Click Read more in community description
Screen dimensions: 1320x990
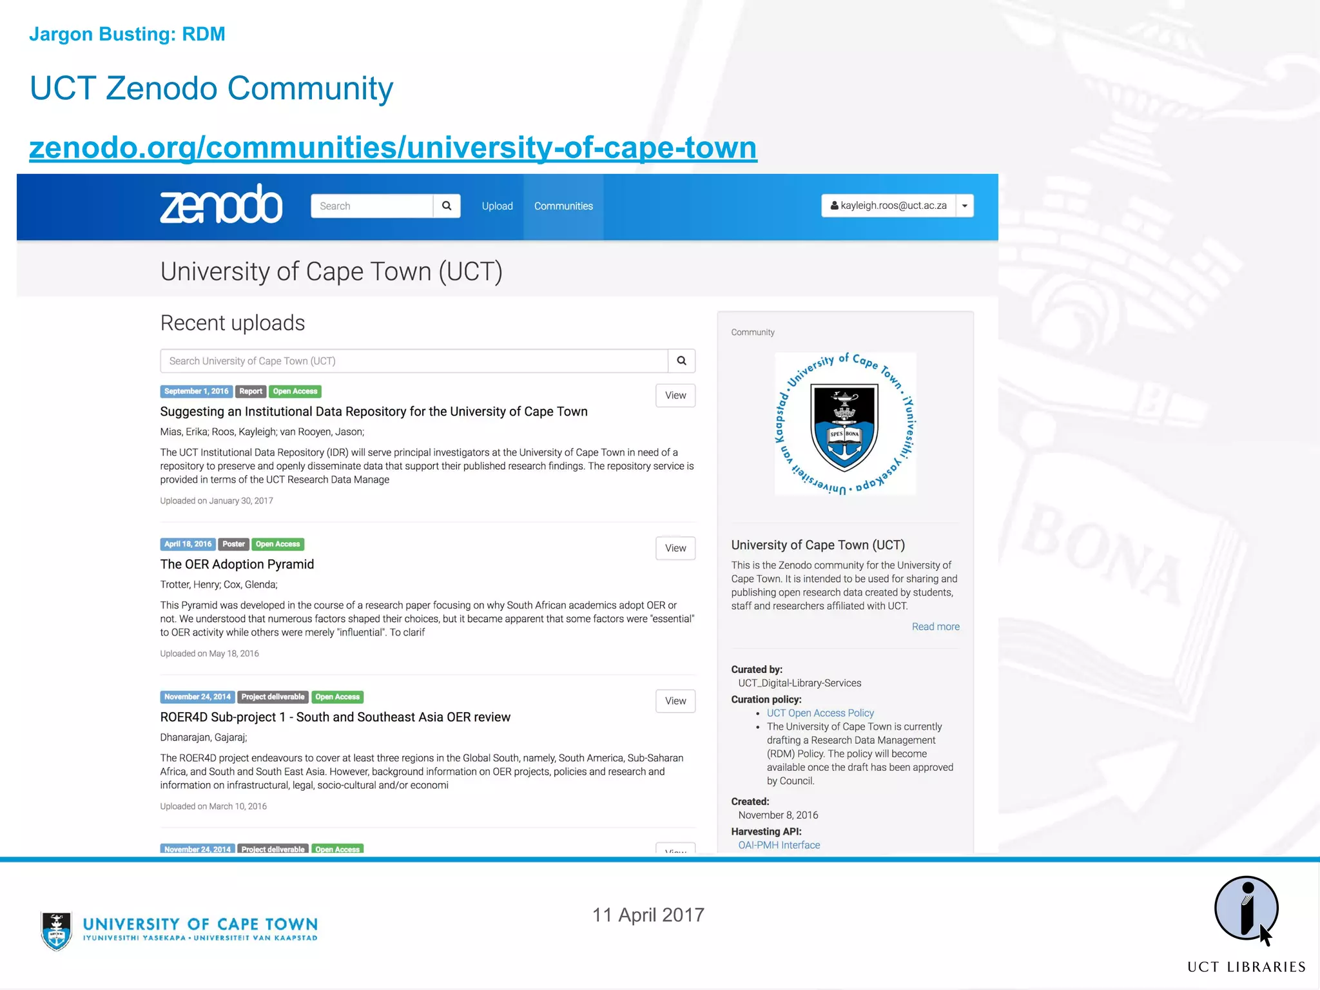[935, 626]
